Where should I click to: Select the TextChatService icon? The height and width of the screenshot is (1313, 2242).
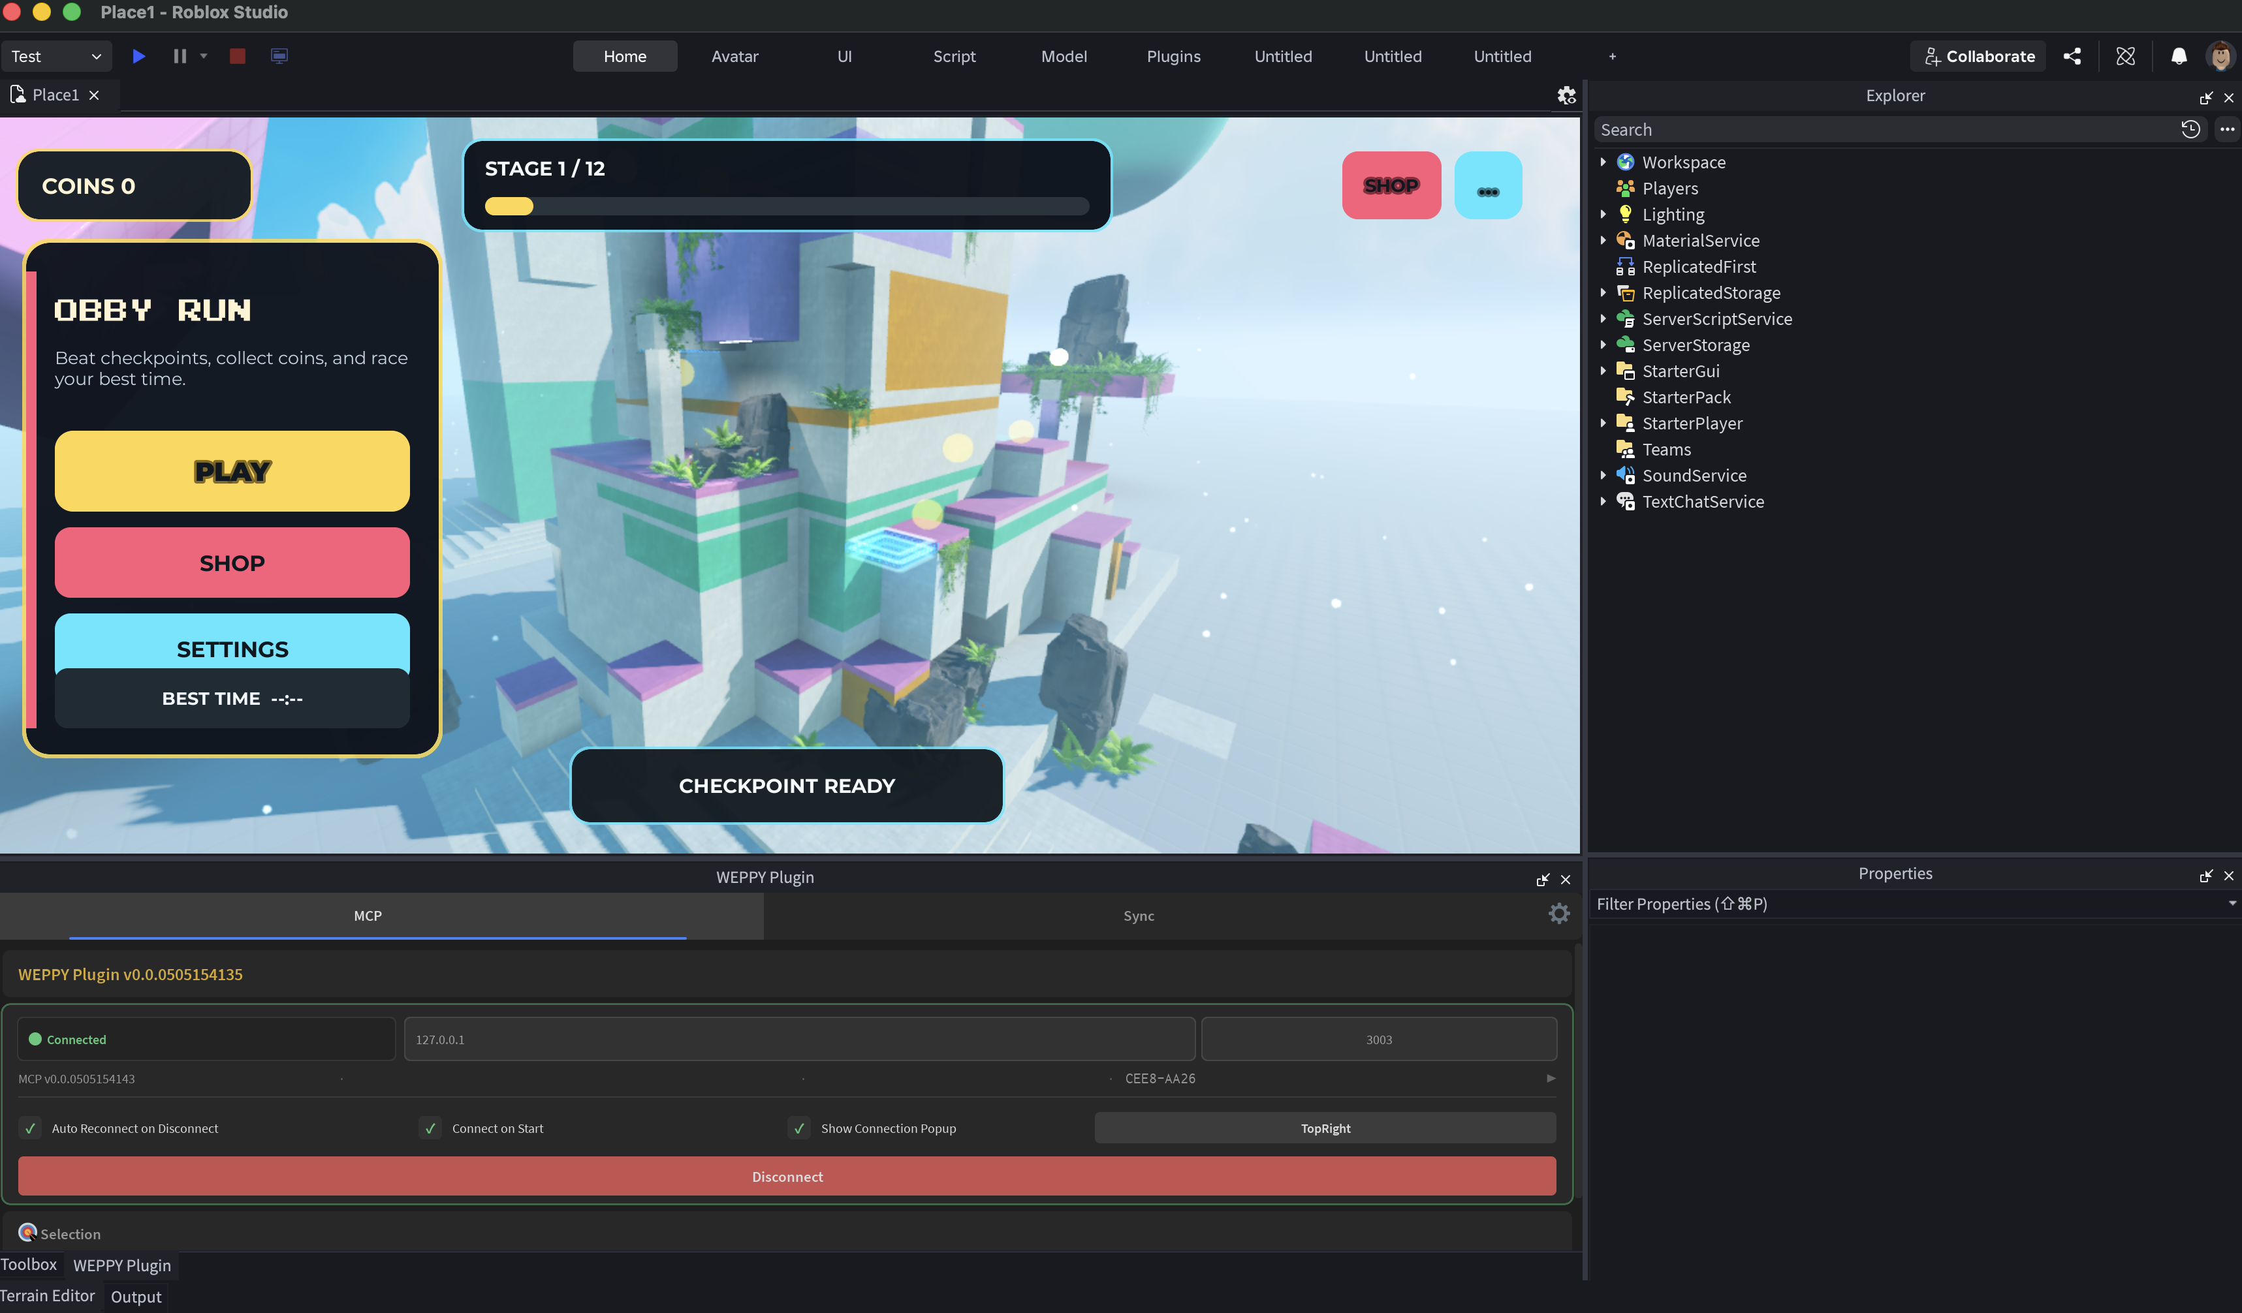[1626, 502]
